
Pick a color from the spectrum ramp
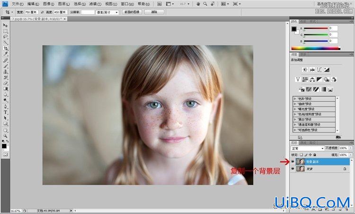(x=316, y=48)
